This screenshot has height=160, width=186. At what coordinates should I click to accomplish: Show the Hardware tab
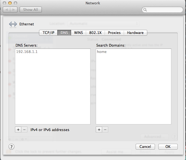click(x=135, y=33)
